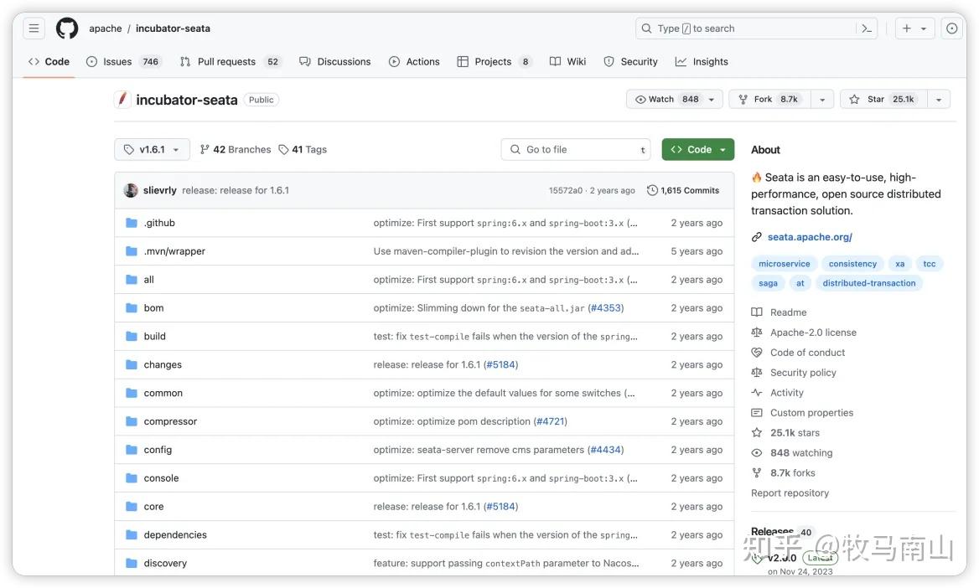Open the seata.apache.org link
979x588 pixels.
click(810, 236)
